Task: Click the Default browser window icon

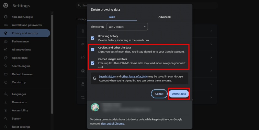Action: 6,74
